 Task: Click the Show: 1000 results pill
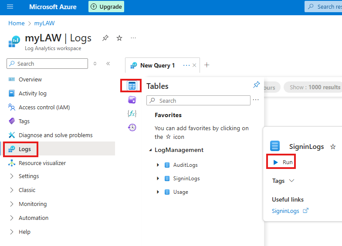pos(313,87)
